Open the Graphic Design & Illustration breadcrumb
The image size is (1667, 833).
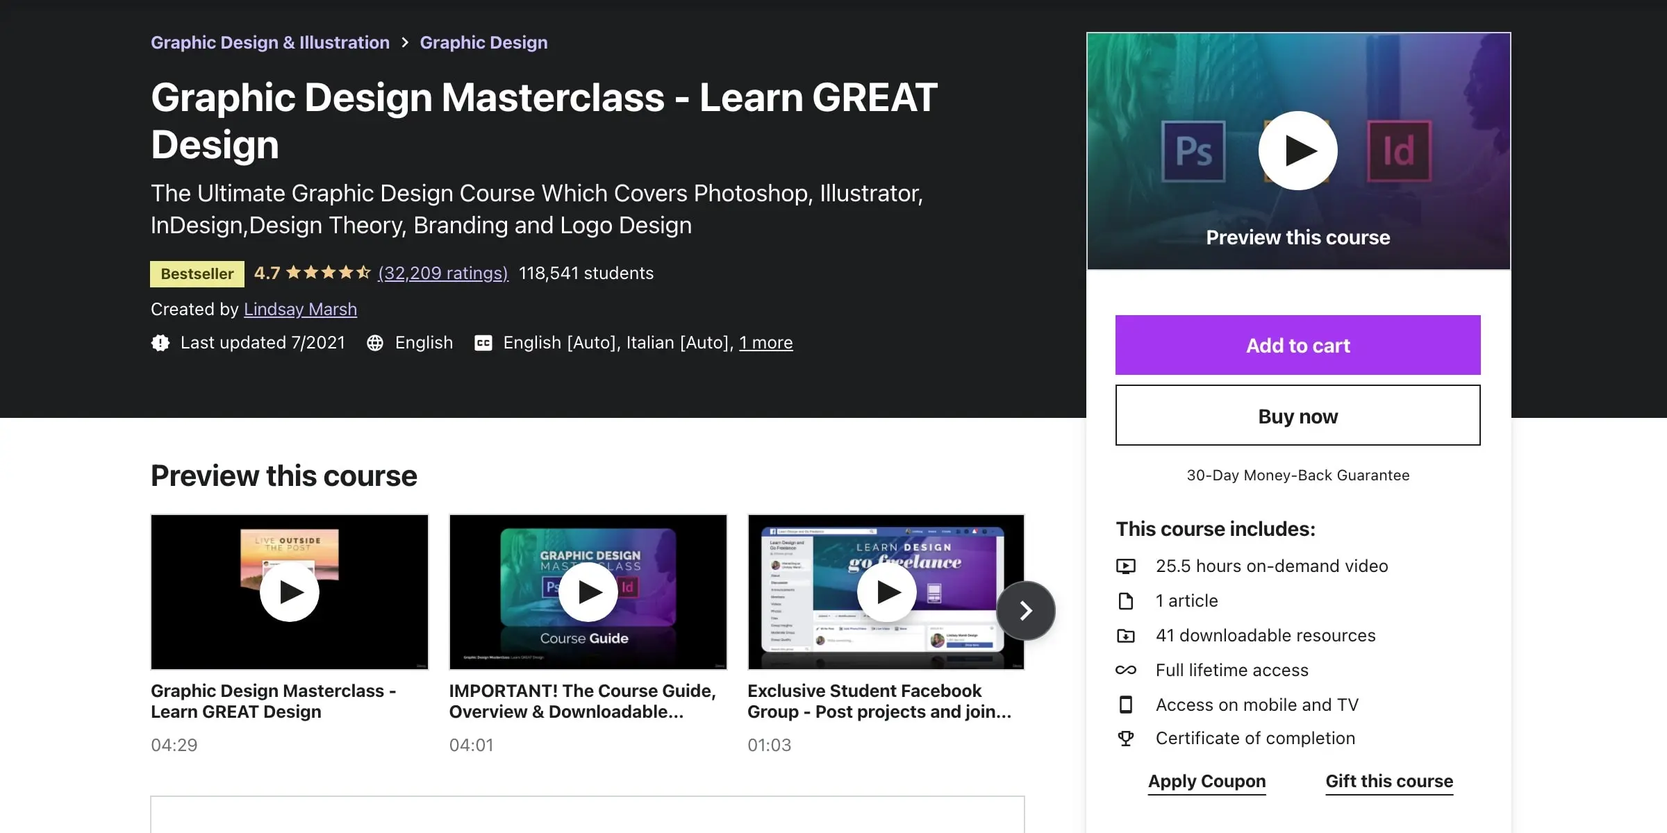[x=270, y=42]
